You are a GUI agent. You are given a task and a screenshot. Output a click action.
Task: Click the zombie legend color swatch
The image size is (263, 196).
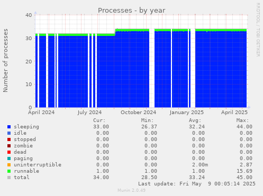(x=9, y=146)
